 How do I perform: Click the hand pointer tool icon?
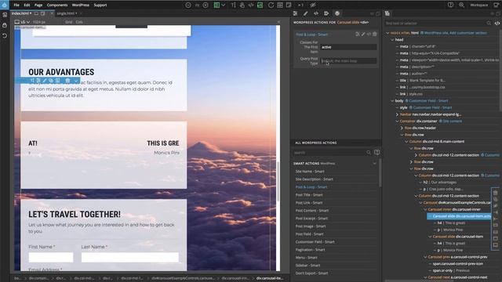click(x=242, y=5)
